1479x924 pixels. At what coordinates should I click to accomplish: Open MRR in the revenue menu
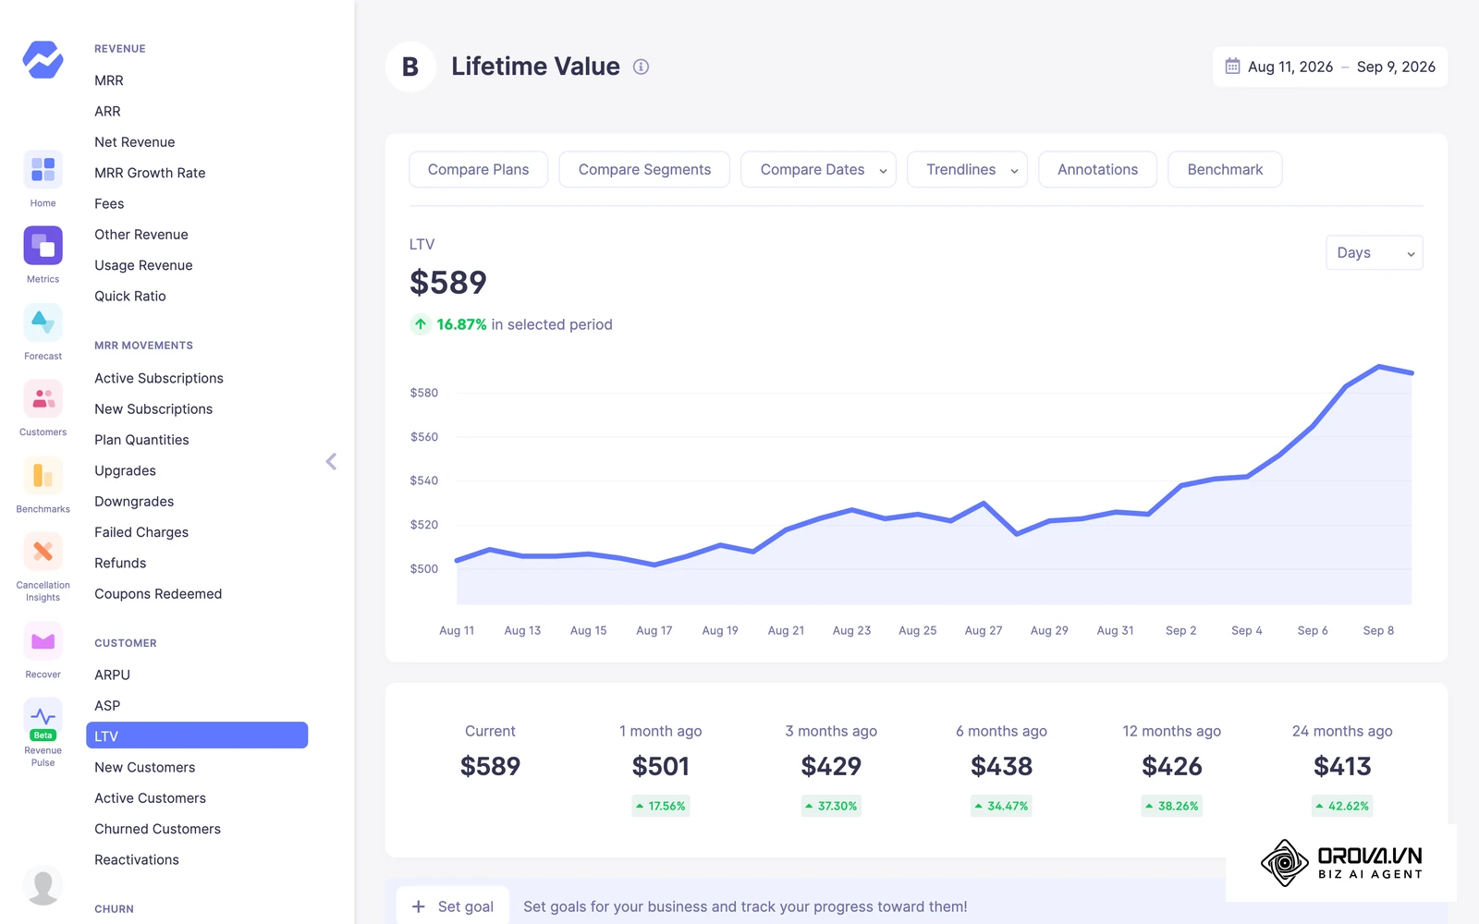click(109, 80)
